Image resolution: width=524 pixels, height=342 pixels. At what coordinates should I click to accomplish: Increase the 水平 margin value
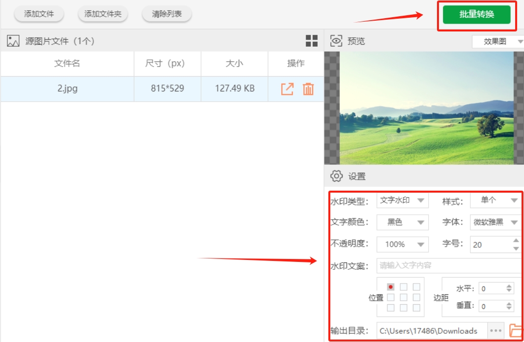click(509, 286)
